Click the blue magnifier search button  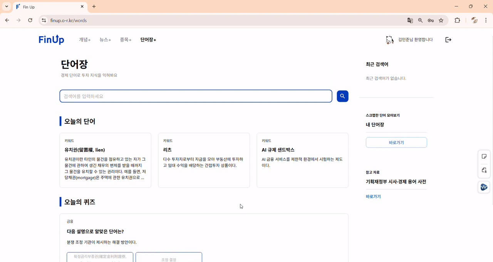(342, 96)
